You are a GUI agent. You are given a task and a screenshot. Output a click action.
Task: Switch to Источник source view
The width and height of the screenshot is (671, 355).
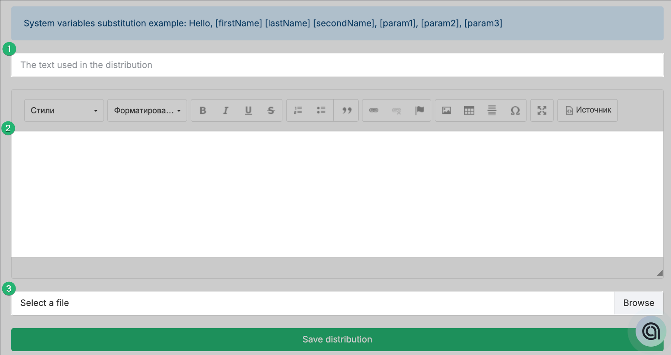pyautogui.click(x=588, y=110)
